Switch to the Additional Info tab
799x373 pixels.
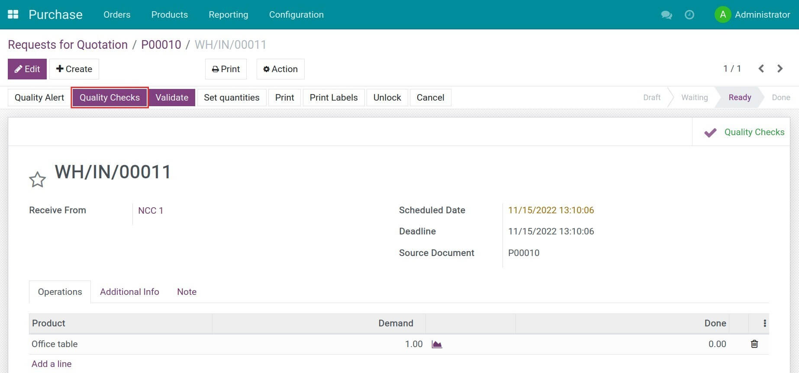(x=129, y=292)
